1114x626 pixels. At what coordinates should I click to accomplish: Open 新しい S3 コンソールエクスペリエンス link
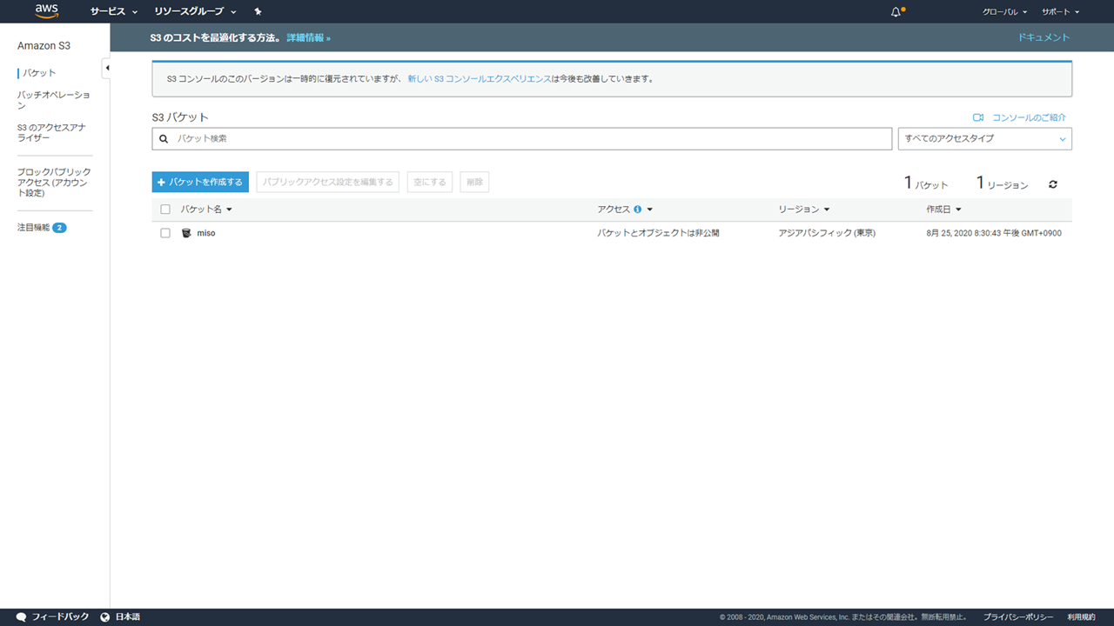pos(480,78)
